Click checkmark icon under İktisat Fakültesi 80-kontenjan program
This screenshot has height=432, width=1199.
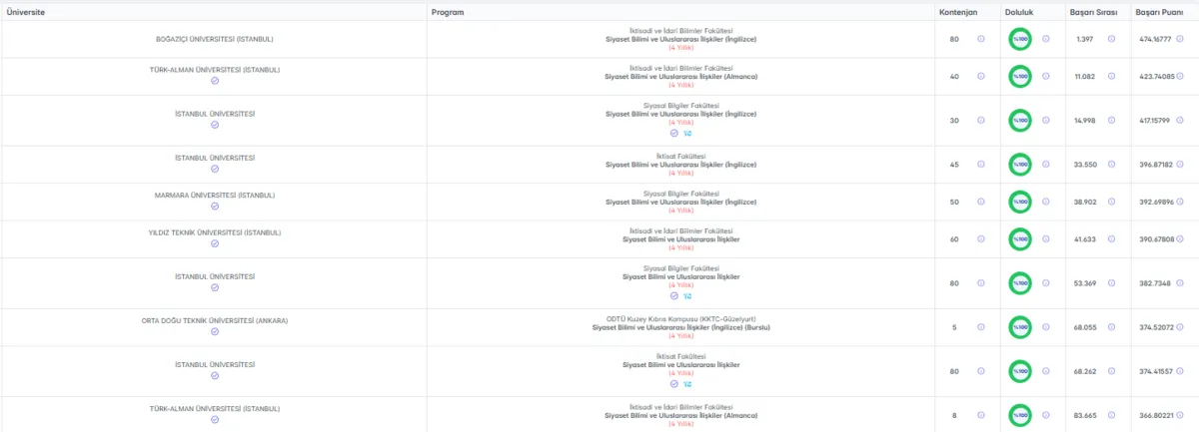[x=673, y=383]
